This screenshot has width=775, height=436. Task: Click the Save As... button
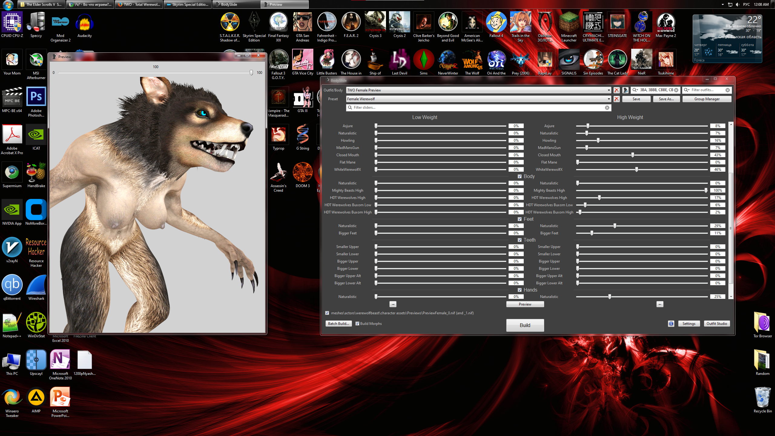666,99
